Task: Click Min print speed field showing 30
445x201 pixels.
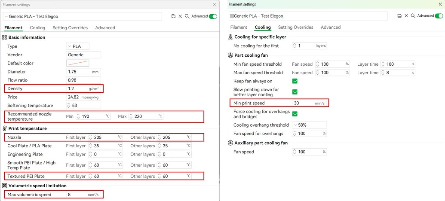Action: click(x=309, y=103)
